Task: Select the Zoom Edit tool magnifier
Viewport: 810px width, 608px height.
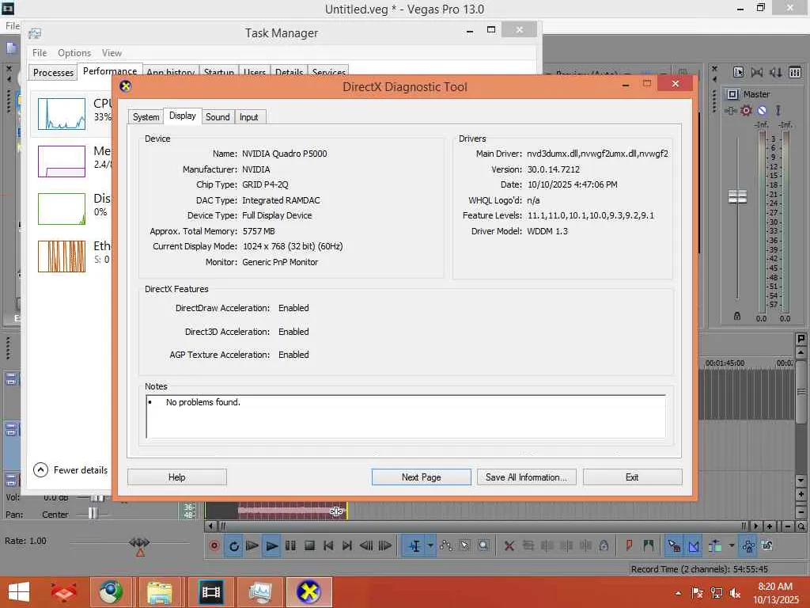Action: [483, 545]
